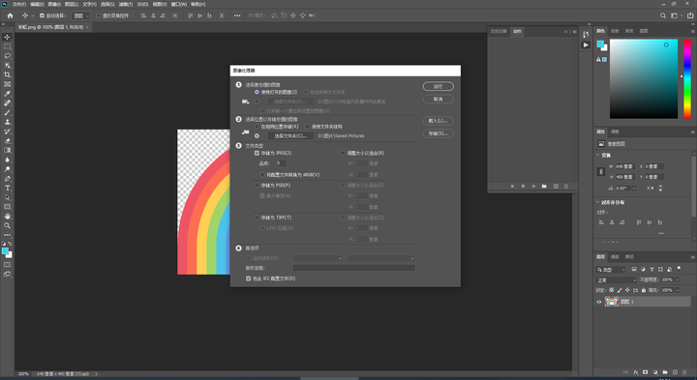
Task: Open the File menu
Action: pyautogui.click(x=19, y=4)
